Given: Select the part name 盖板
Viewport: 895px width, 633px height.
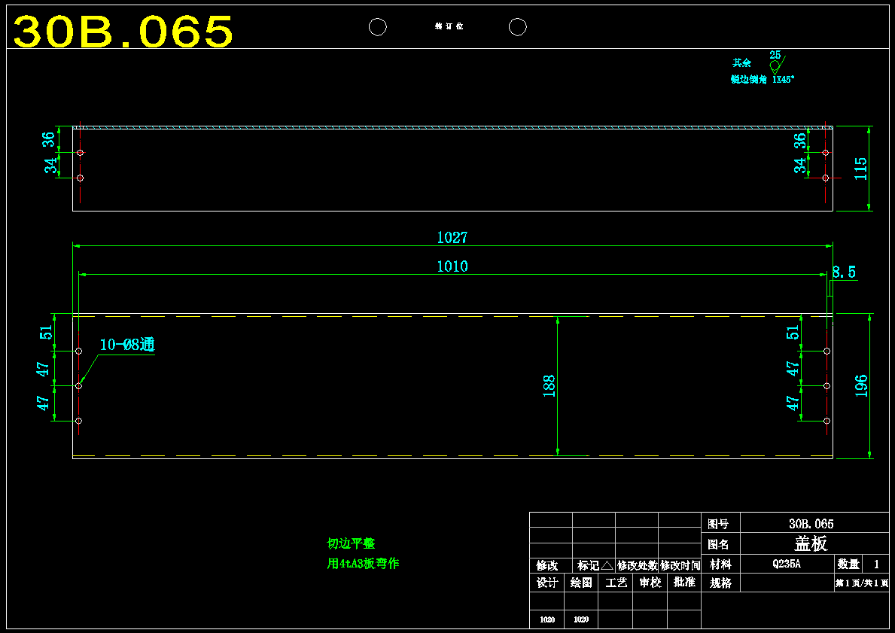Looking at the screenshot, I should click(811, 543).
